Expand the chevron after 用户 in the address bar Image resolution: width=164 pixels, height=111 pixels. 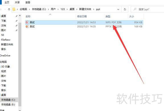(x=58, y=9)
